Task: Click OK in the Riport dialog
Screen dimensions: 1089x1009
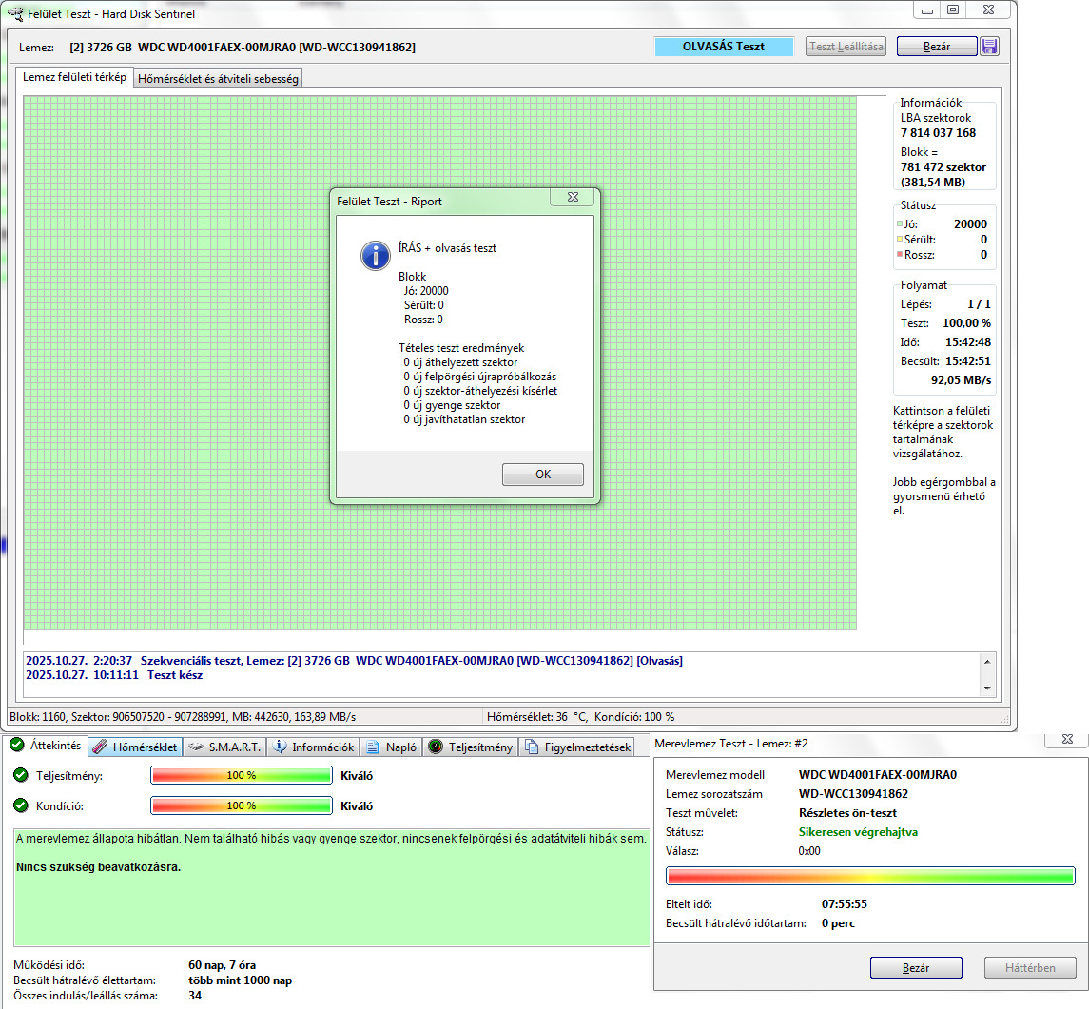Action: [x=542, y=475]
